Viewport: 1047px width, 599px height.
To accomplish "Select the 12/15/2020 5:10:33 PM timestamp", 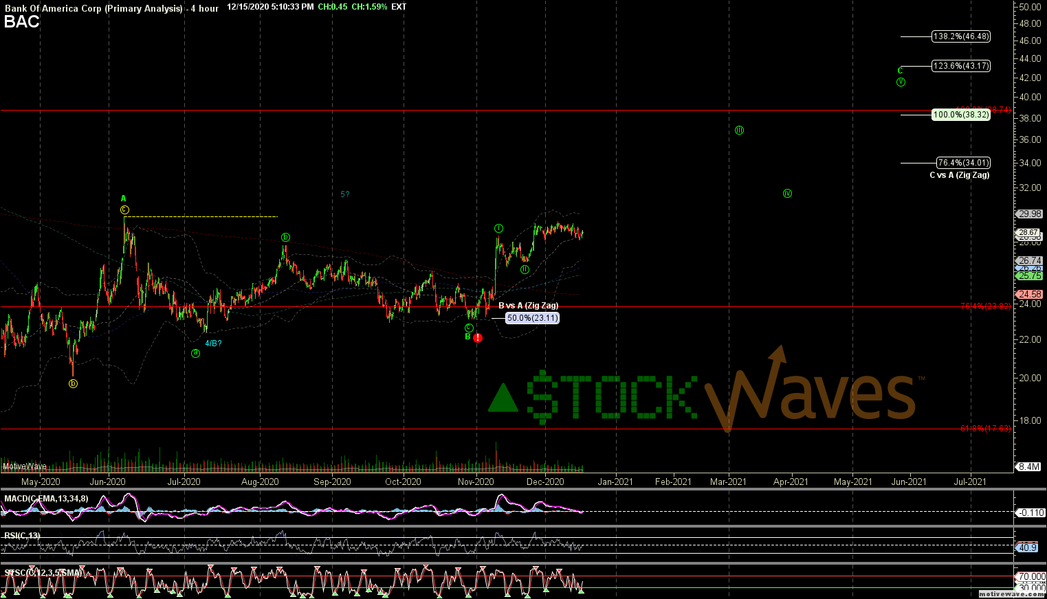I will [x=272, y=7].
